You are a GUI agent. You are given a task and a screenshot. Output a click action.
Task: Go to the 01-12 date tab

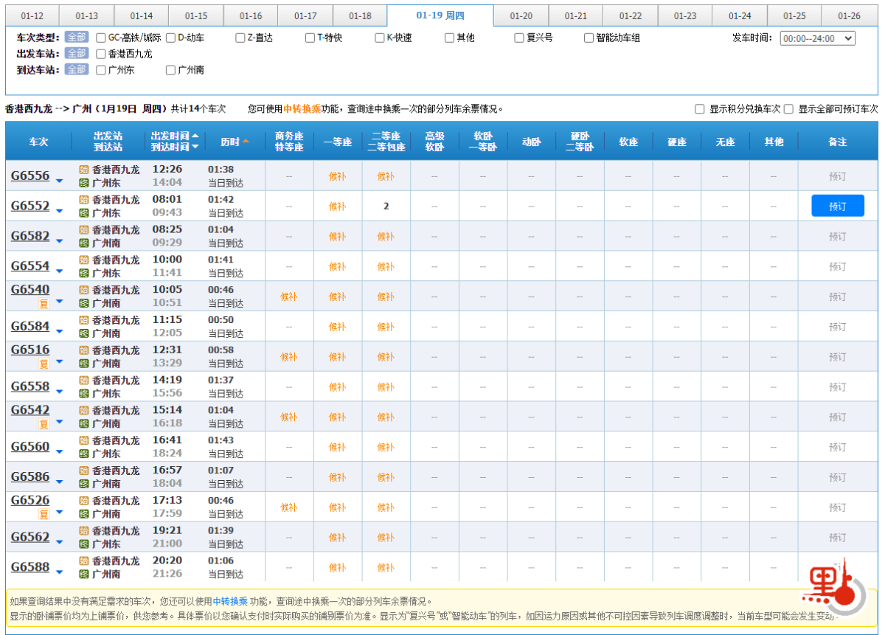[32, 16]
